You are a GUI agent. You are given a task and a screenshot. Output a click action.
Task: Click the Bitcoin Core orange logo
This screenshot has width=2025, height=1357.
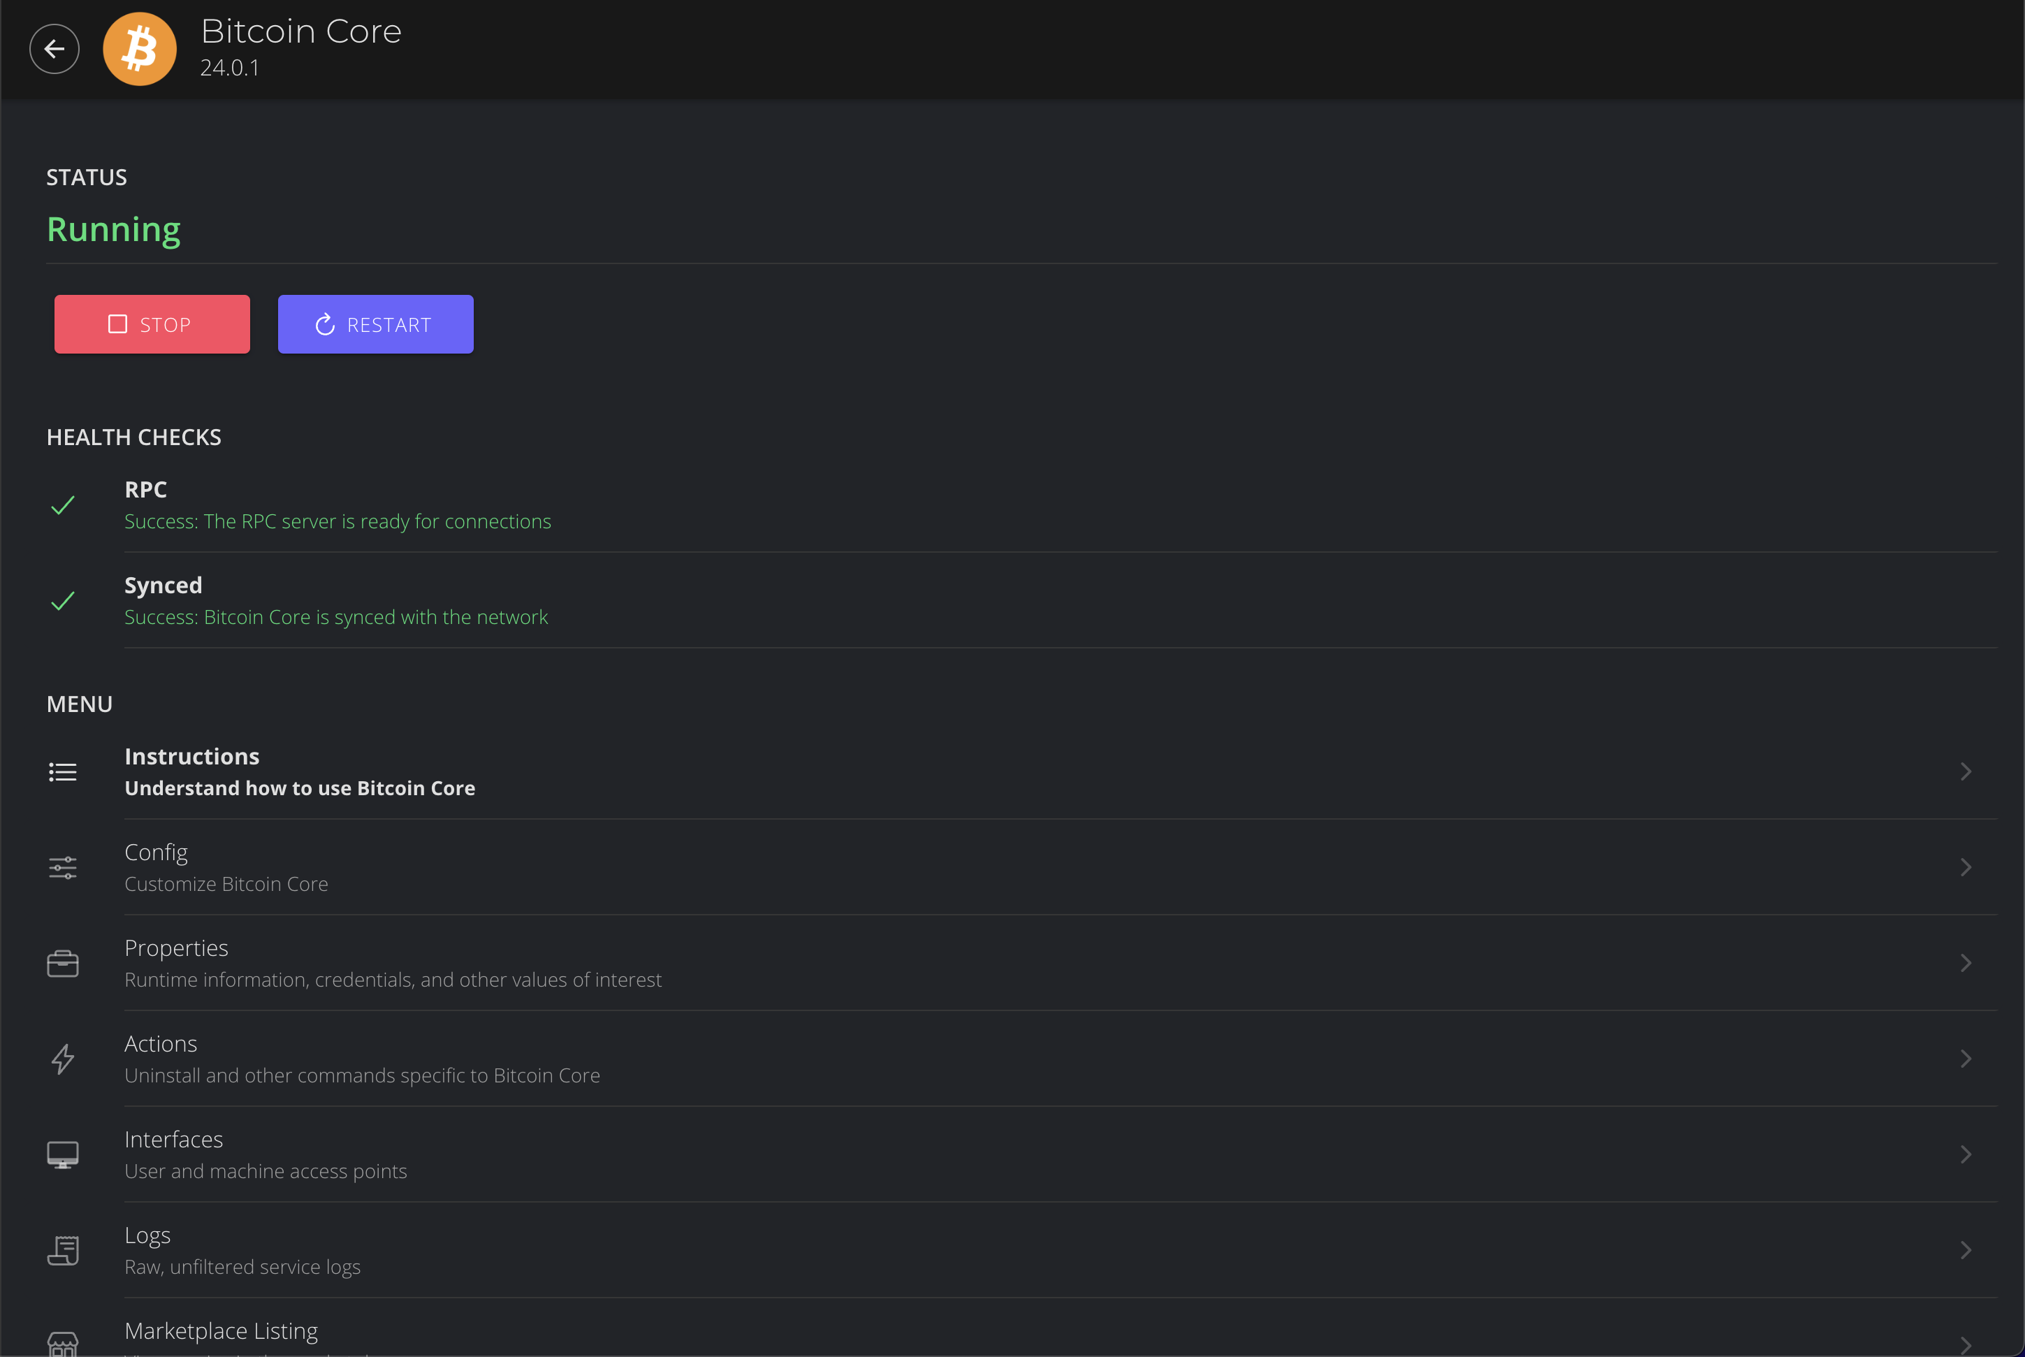pyautogui.click(x=139, y=50)
